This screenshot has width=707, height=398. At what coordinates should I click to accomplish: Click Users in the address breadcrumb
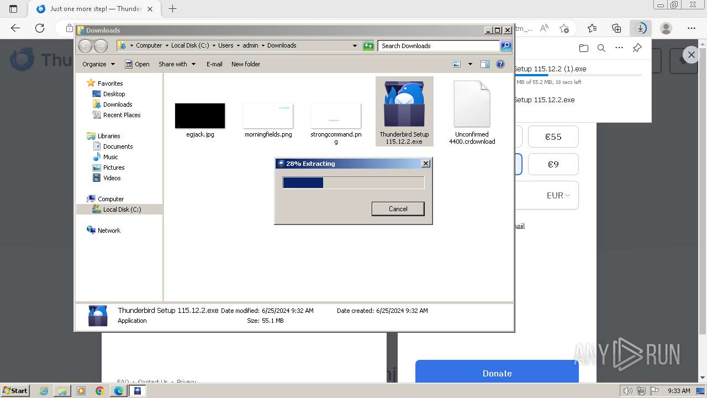(225, 45)
